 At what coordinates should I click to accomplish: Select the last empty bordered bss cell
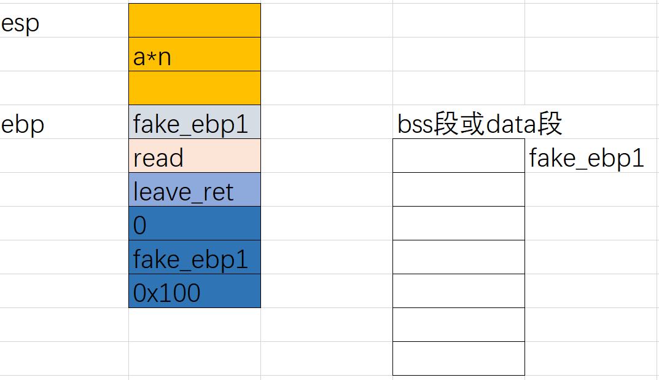click(x=458, y=358)
